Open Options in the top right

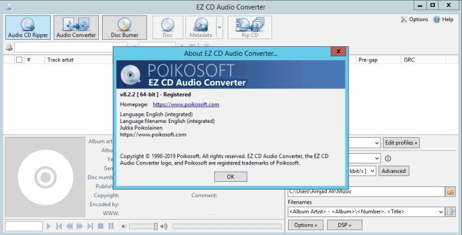click(x=415, y=19)
